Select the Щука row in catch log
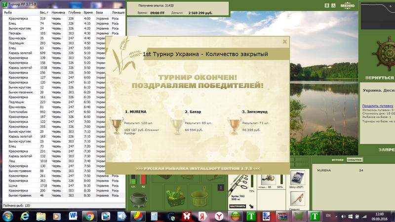 pyautogui.click(x=64, y=185)
